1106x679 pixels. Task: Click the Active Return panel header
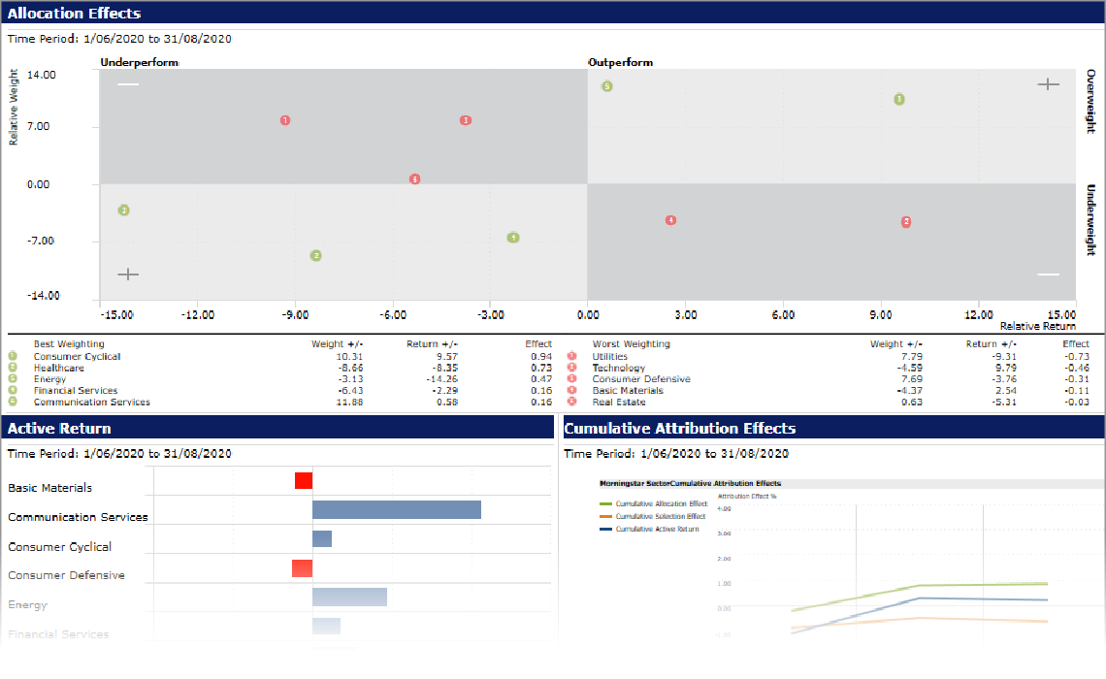point(59,428)
